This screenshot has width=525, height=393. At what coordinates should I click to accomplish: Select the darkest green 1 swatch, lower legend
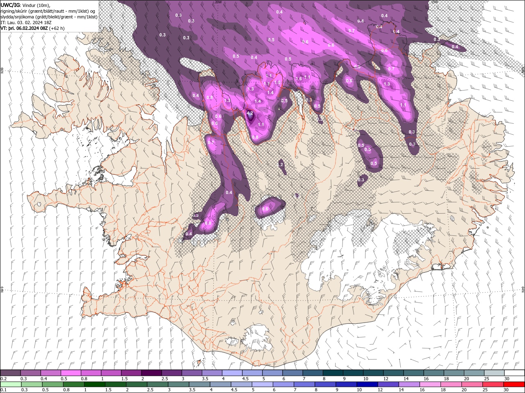(x=94, y=384)
